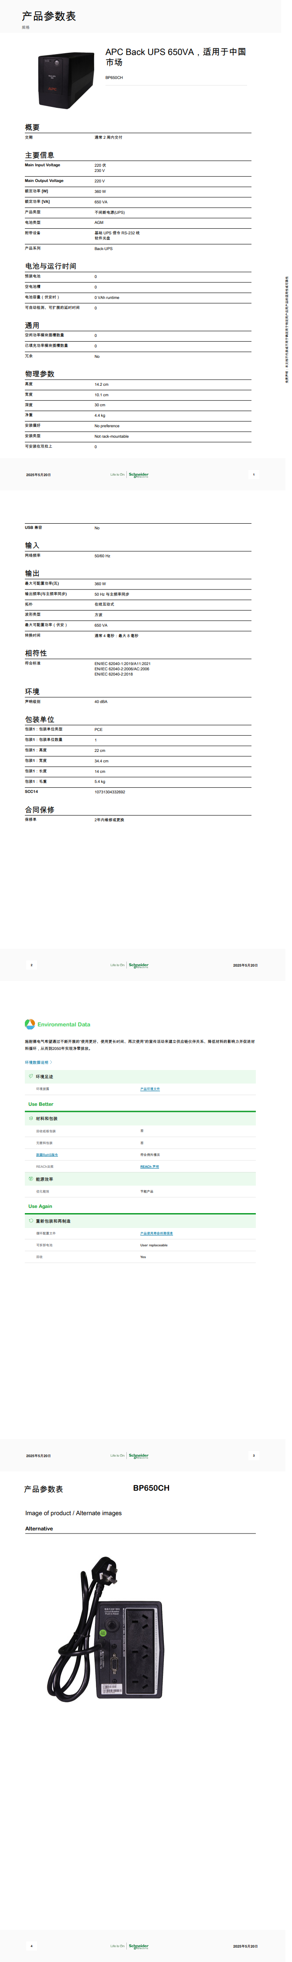Screen dimensions: 292x1962
Task: Click the Use Again green heading
Action: pyautogui.click(x=40, y=1207)
